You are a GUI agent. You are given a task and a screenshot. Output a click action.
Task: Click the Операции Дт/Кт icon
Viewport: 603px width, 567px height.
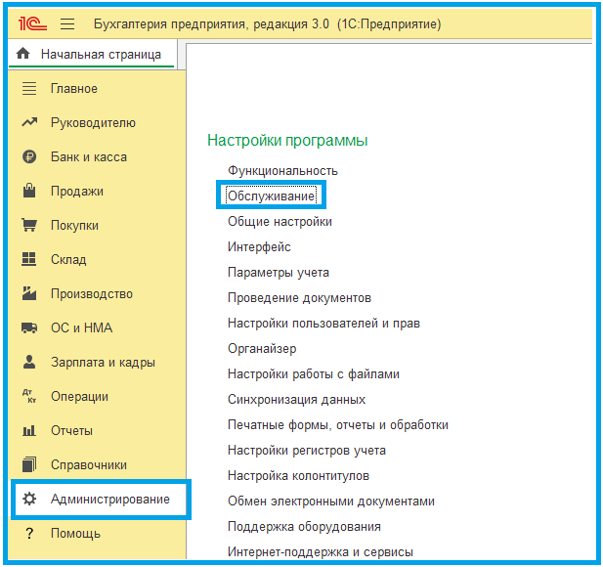[29, 396]
